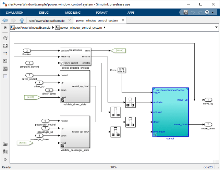Fit diagram to view
The height and width of the screenshot is (170, 220).
point(5,46)
